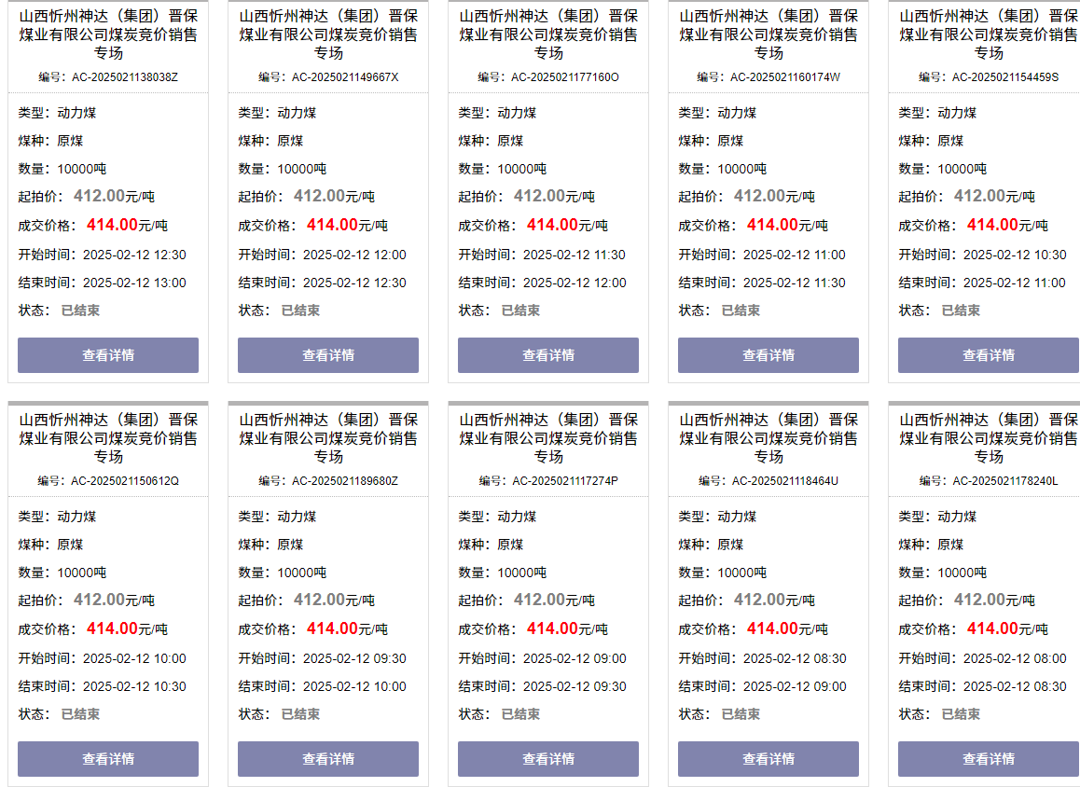Open details for auction AC-2025021154459S
1080x787 pixels.
[988, 355]
